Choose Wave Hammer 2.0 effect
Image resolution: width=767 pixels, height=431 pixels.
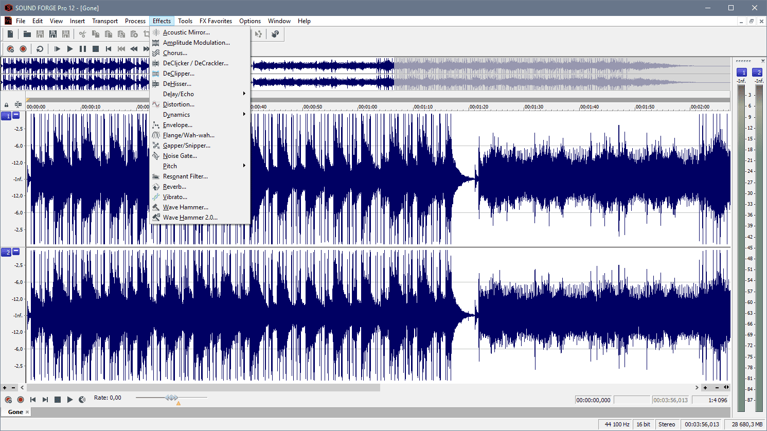190,218
